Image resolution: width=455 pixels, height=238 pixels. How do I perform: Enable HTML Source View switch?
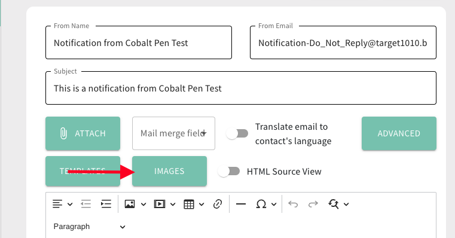pyautogui.click(x=228, y=171)
